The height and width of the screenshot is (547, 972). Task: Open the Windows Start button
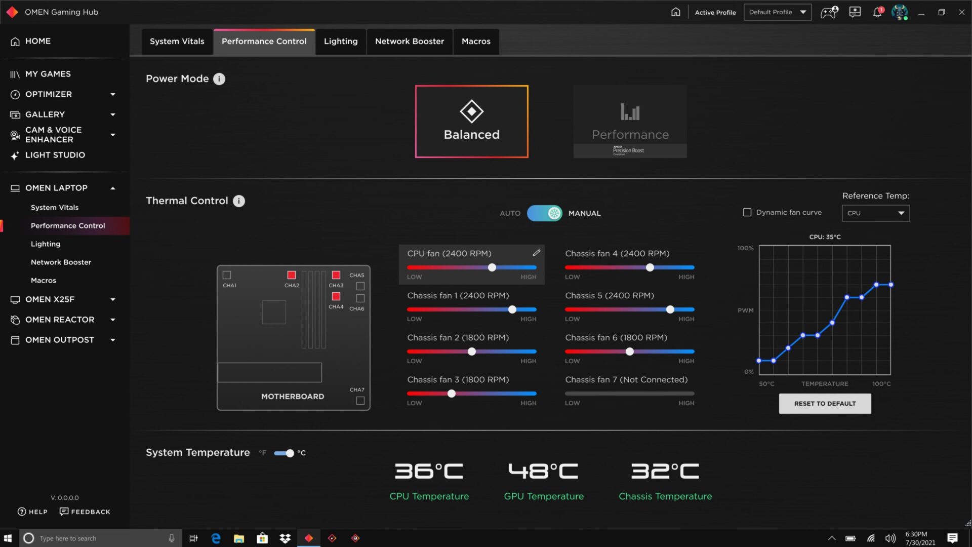click(x=8, y=538)
